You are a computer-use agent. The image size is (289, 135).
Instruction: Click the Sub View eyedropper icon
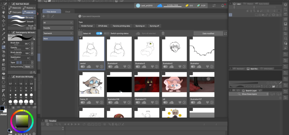pos(281,83)
